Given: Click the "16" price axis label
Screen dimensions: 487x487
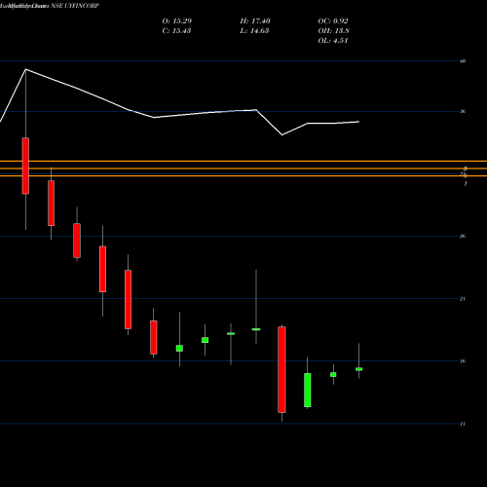Looking at the screenshot, I should pos(463,361).
